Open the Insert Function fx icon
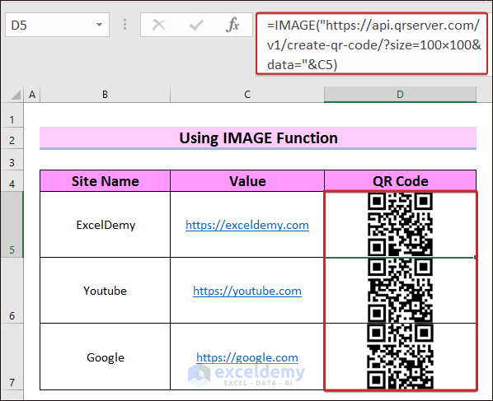This screenshot has height=401, width=493. [232, 25]
